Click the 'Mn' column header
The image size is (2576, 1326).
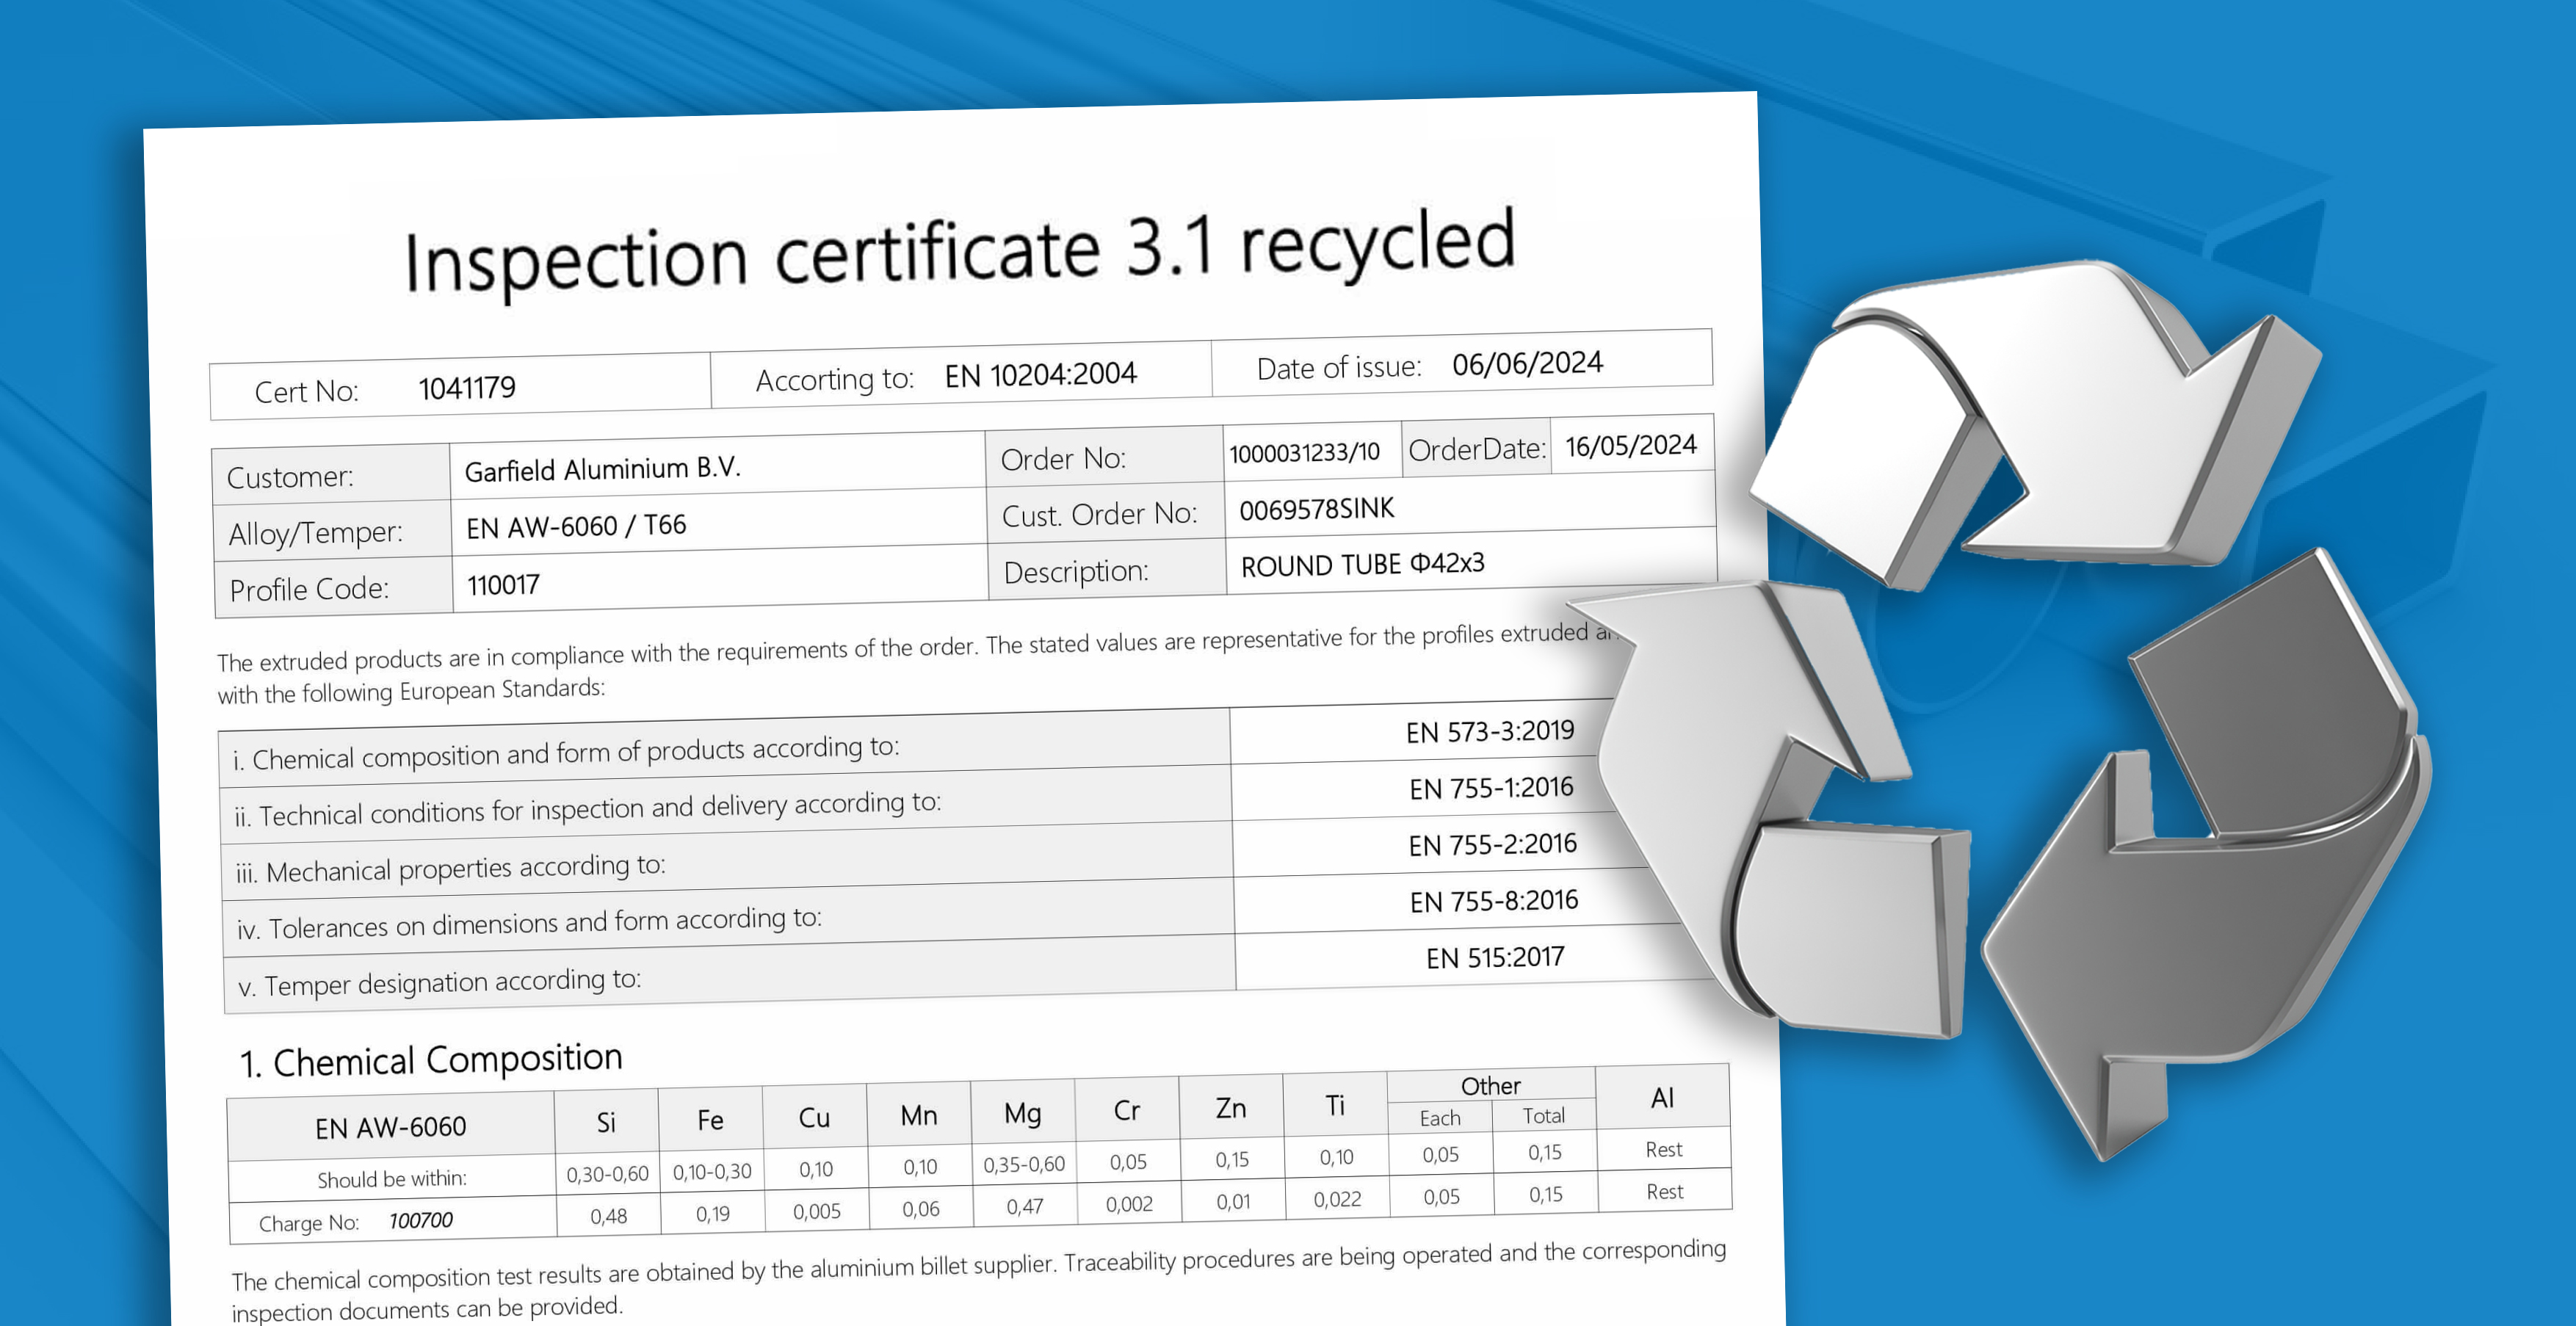click(x=918, y=1115)
